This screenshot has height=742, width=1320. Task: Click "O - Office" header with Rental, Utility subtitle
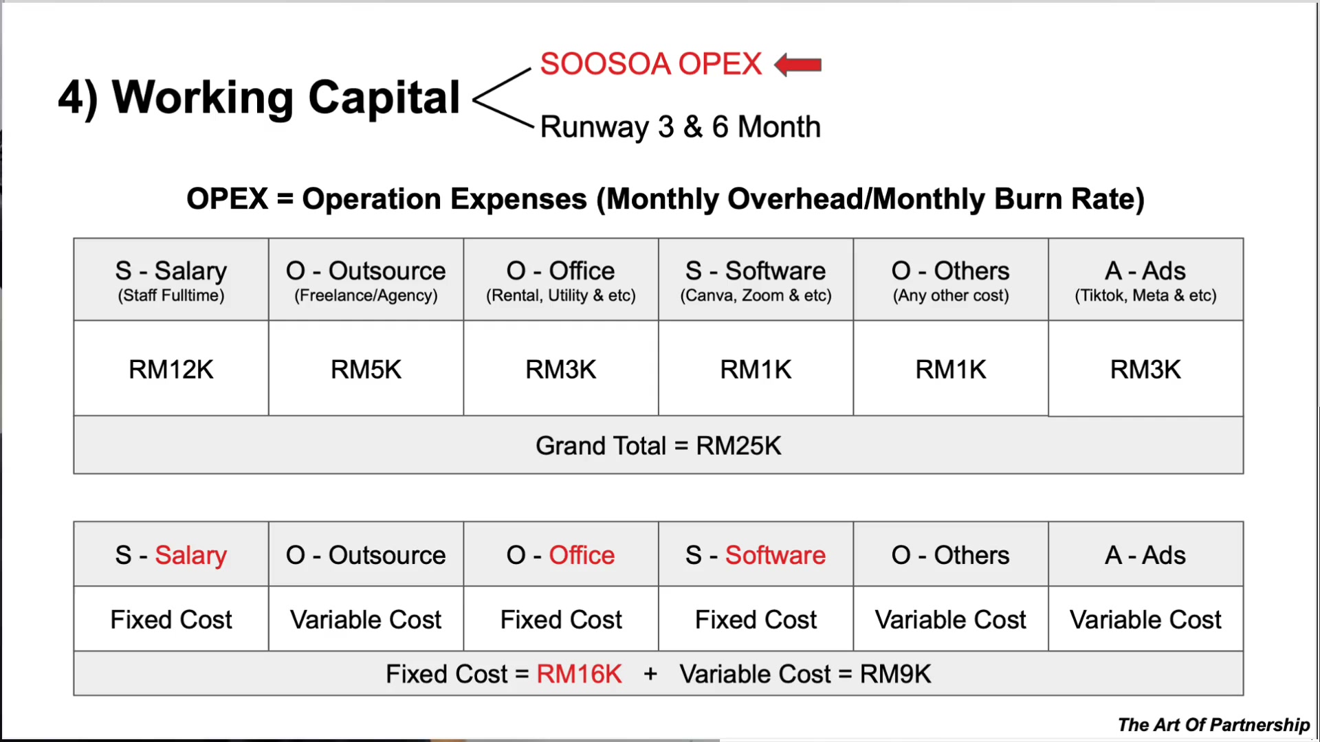(x=561, y=280)
